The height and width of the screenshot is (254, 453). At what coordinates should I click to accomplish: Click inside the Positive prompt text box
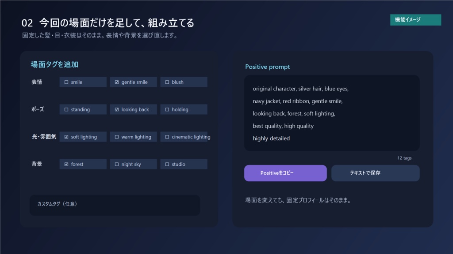(x=332, y=113)
